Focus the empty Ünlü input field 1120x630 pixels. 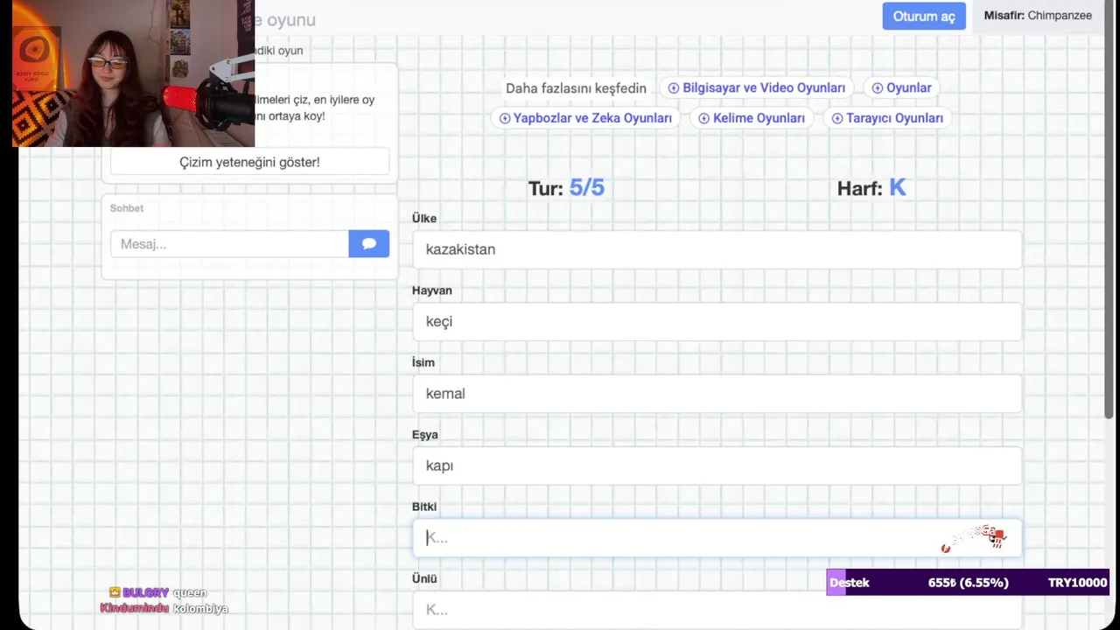717,610
